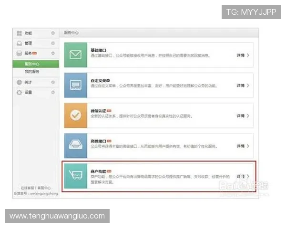Click the 管理 sidebar icon
This screenshot has height=228, width=286.
coord(19,43)
